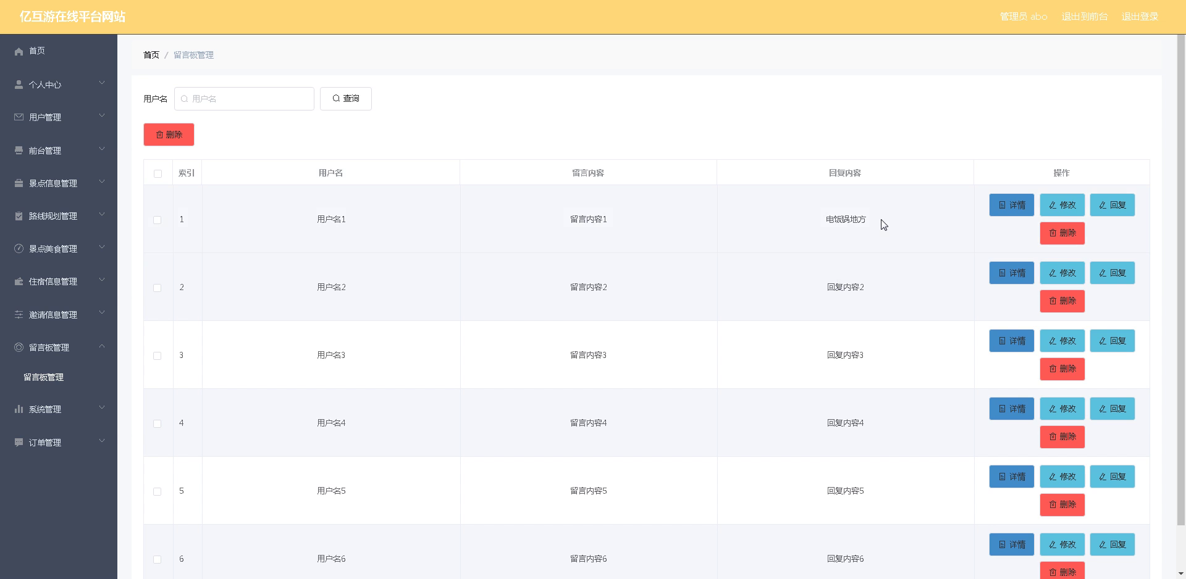Expand the 住宿信息管理 chevron

[x=102, y=280]
